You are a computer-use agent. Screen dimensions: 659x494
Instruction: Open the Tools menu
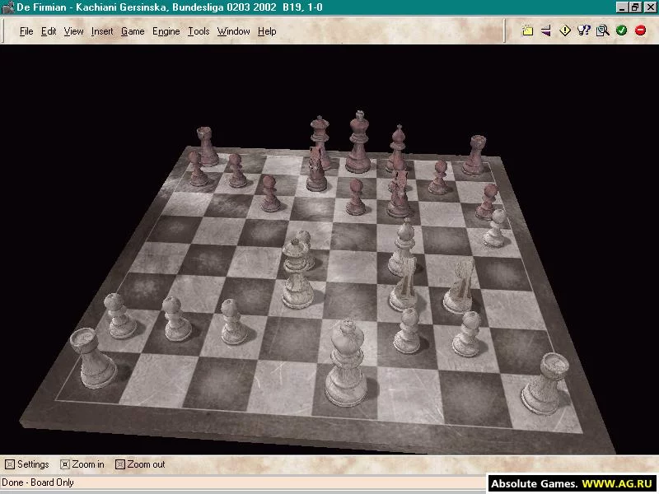coord(199,31)
